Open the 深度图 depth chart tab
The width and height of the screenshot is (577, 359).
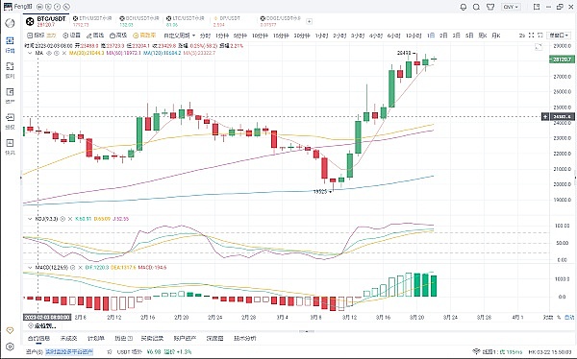[214, 338]
